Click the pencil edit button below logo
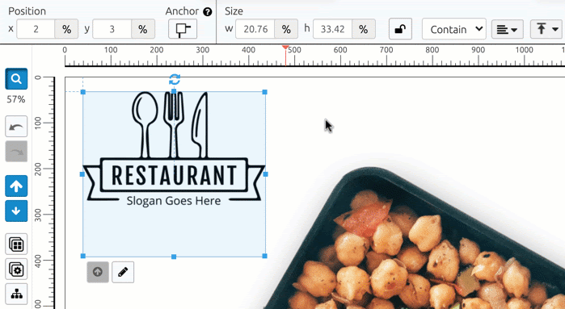The width and height of the screenshot is (565, 309). 123,272
